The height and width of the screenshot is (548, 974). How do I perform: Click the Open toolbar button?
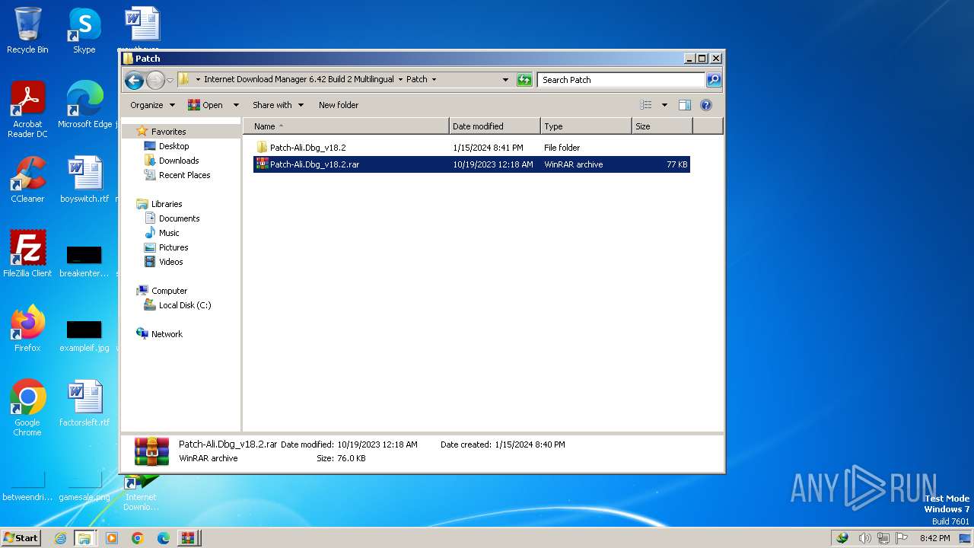point(205,105)
